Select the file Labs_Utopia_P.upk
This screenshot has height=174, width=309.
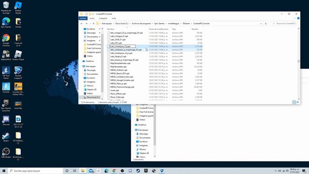(118, 57)
